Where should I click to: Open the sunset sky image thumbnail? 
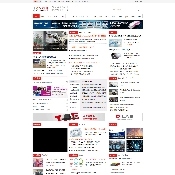pos(135,133)
